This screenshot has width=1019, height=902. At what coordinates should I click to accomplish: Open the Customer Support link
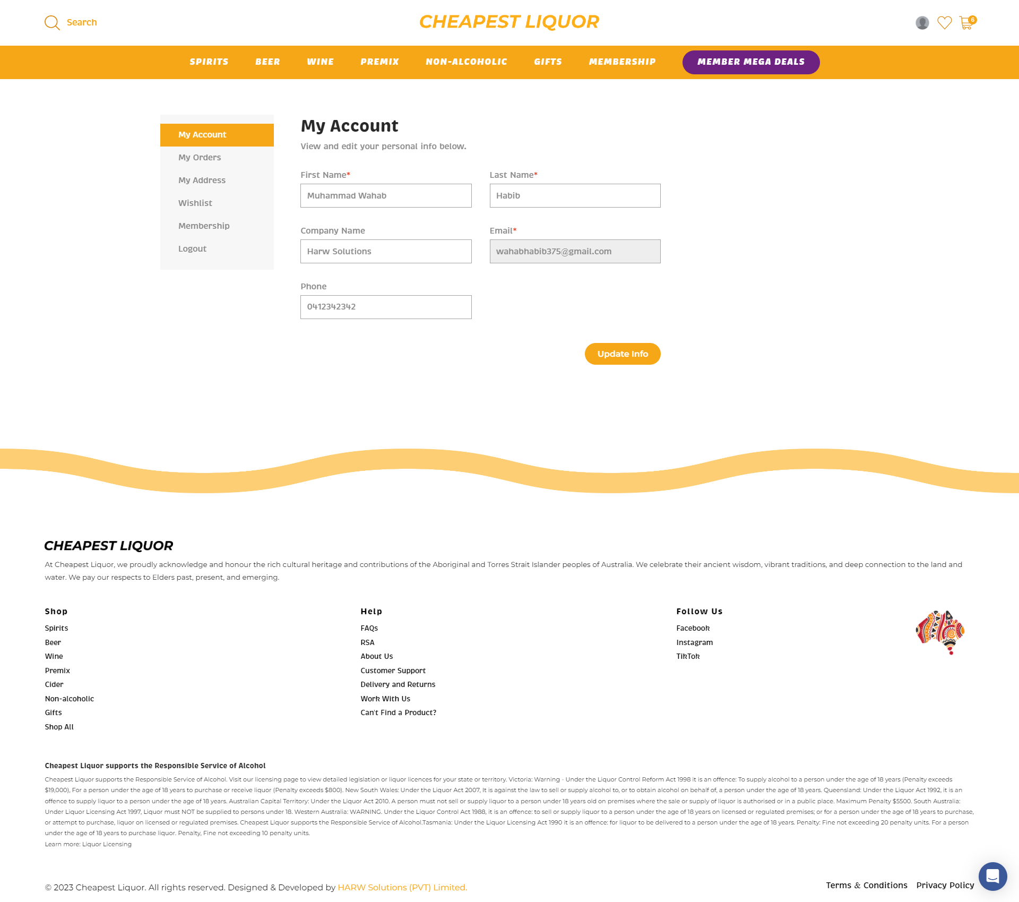coord(393,671)
